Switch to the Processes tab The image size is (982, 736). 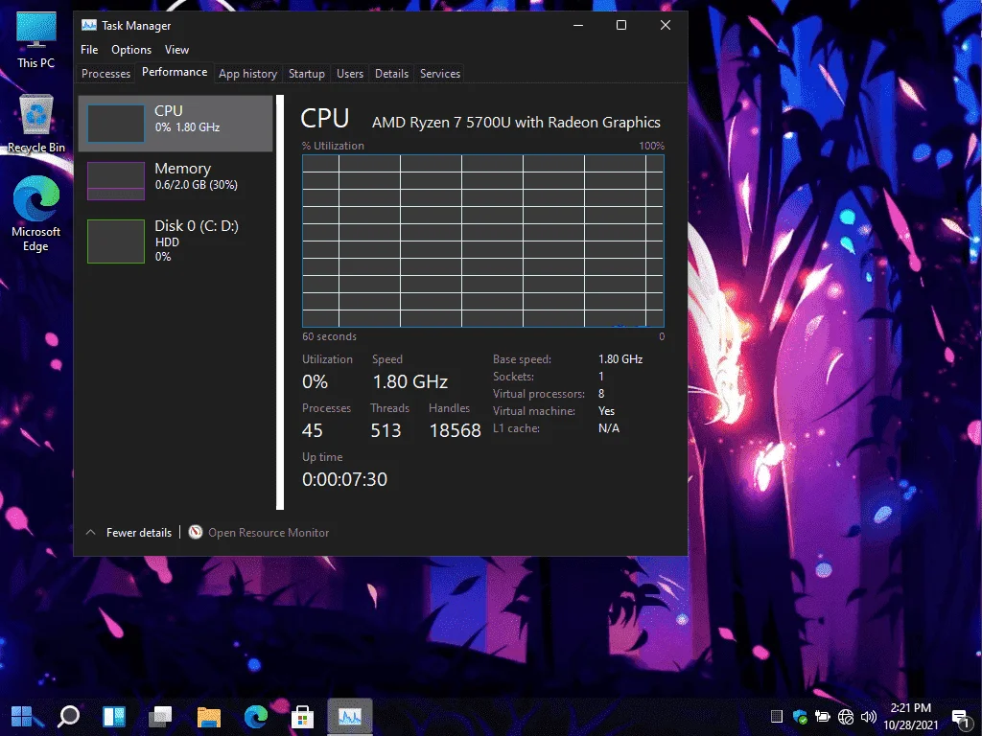pos(105,73)
